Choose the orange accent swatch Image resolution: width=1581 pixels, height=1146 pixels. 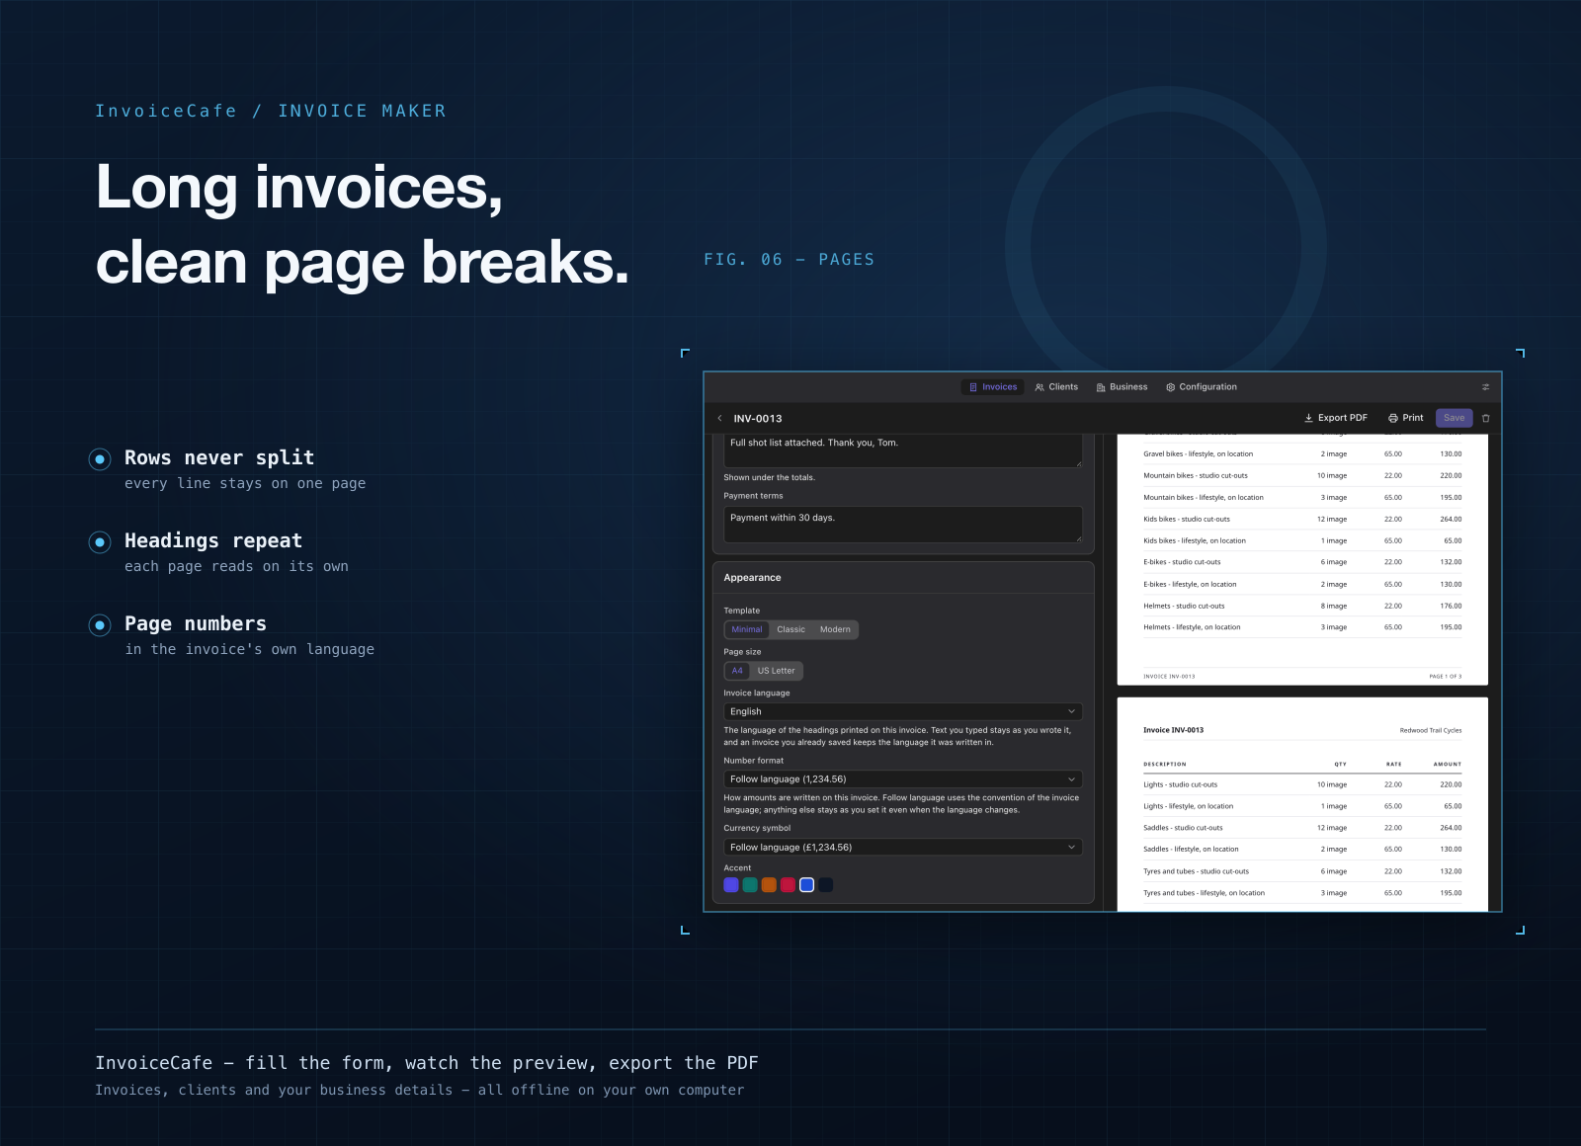pyautogui.click(x=769, y=885)
